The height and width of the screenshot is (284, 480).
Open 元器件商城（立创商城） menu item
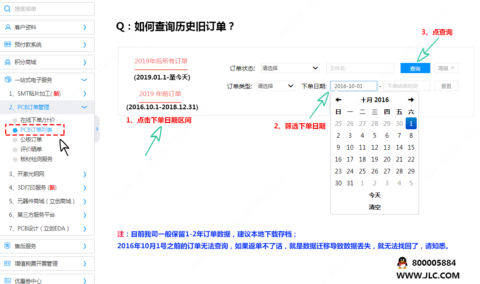point(47,201)
